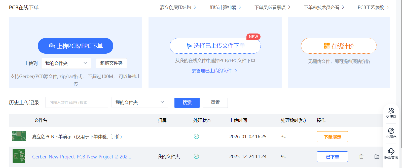Open 阻抗计算神器 link

225,7
